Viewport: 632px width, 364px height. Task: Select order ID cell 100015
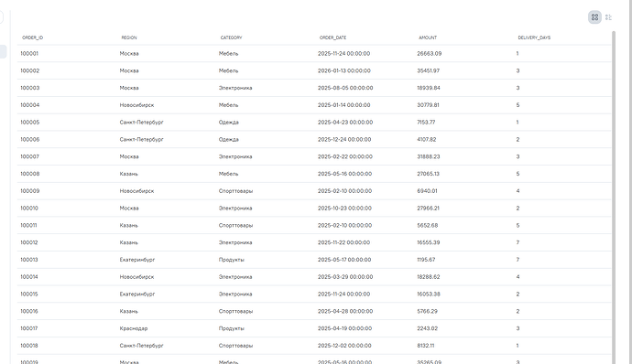29,294
